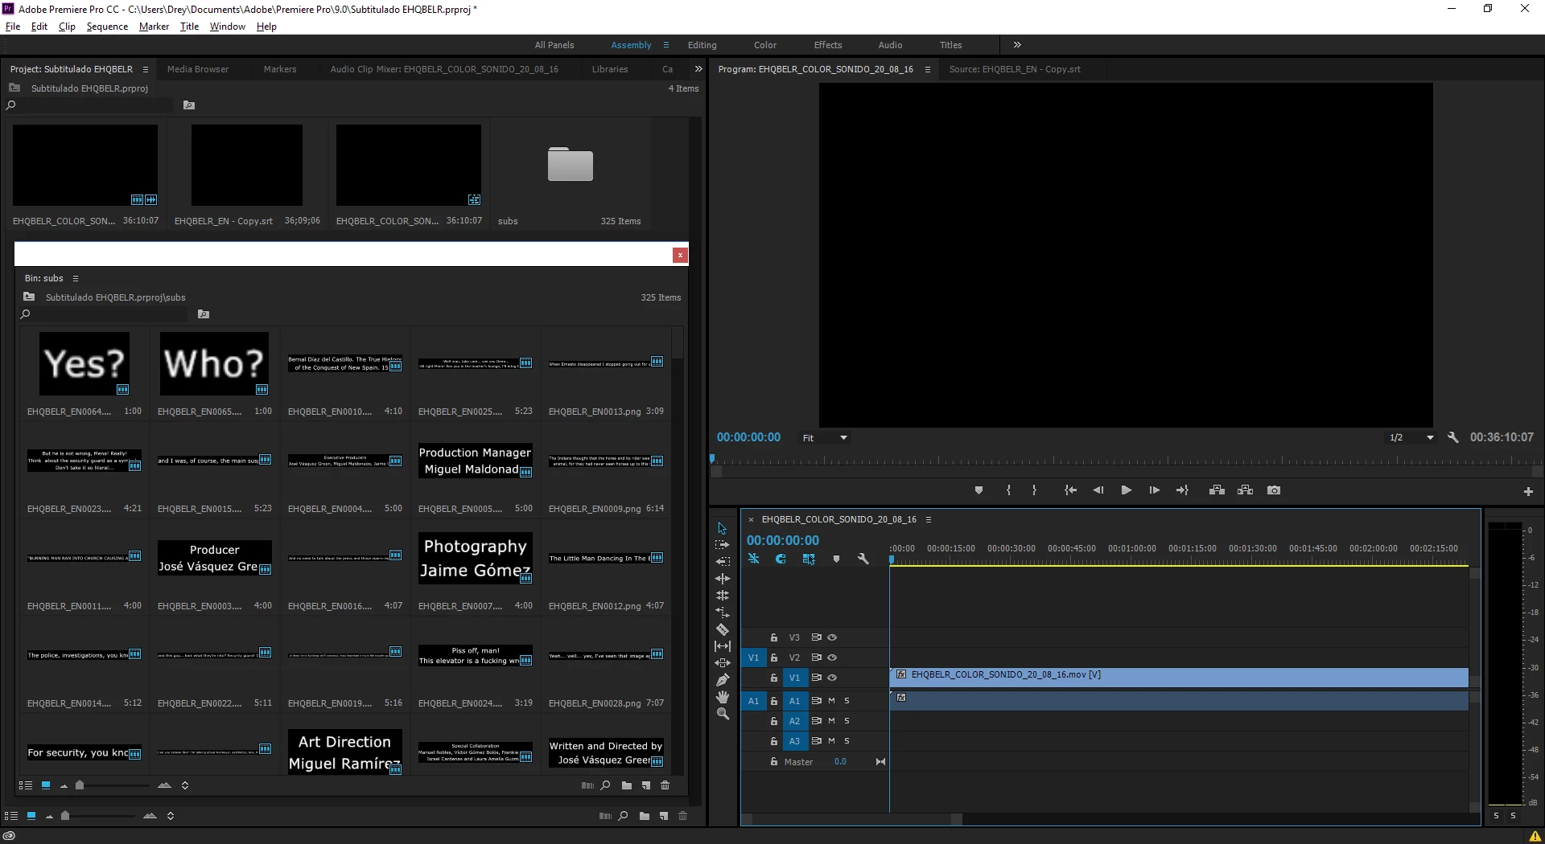
Task: Add a marker from the Timeline header
Action: (836, 559)
